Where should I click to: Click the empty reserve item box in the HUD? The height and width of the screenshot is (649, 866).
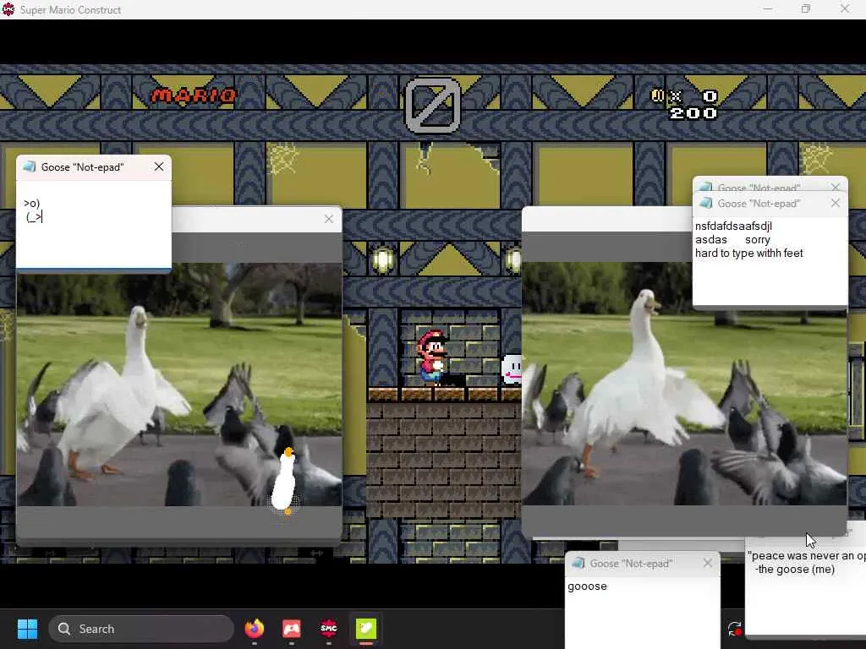coord(433,106)
